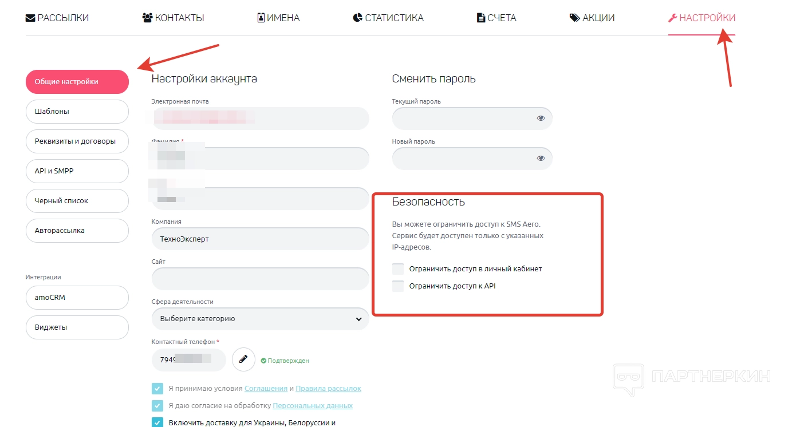This screenshot has width=800, height=427.
Task: Click the tags icon beside Акции
Action: (x=574, y=18)
